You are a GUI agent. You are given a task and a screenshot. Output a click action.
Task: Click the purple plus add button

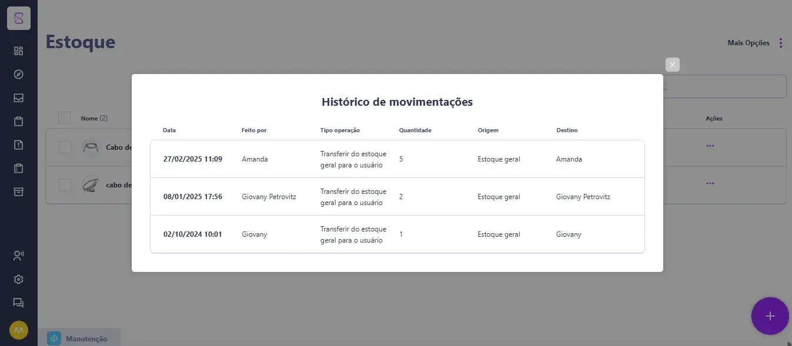pyautogui.click(x=770, y=316)
